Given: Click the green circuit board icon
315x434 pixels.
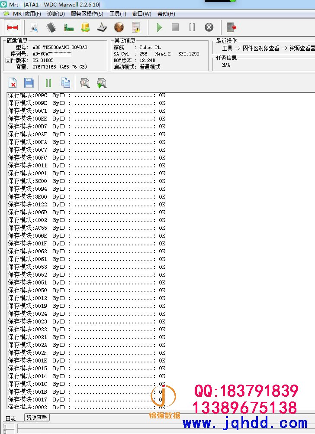Looking at the screenshot, I should 68,27.
